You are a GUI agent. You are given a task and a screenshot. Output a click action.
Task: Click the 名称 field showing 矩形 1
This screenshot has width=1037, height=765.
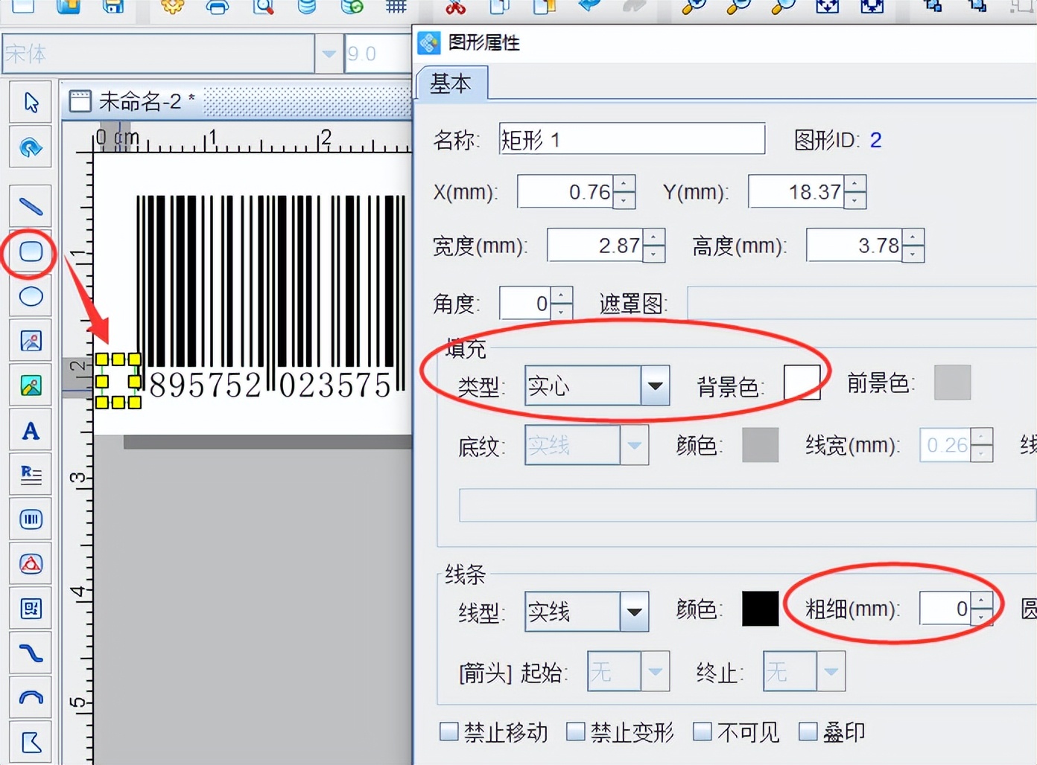(x=632, y=139)
